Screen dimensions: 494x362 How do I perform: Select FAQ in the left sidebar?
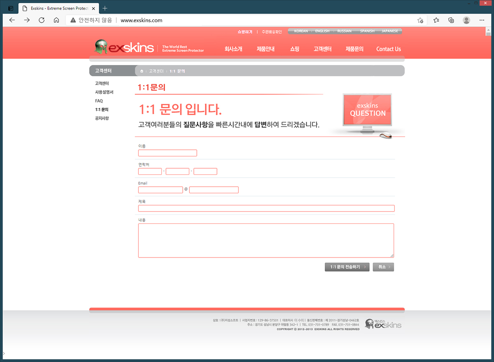point(99,101)
